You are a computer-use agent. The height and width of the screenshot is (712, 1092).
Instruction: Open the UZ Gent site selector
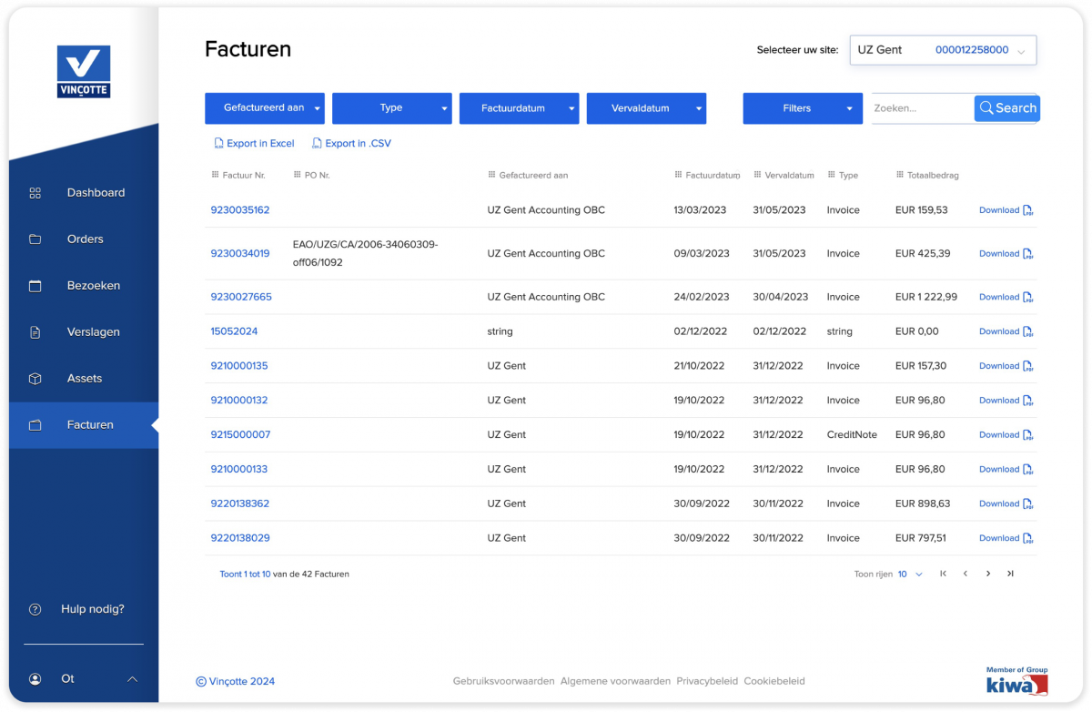(943, 49)
